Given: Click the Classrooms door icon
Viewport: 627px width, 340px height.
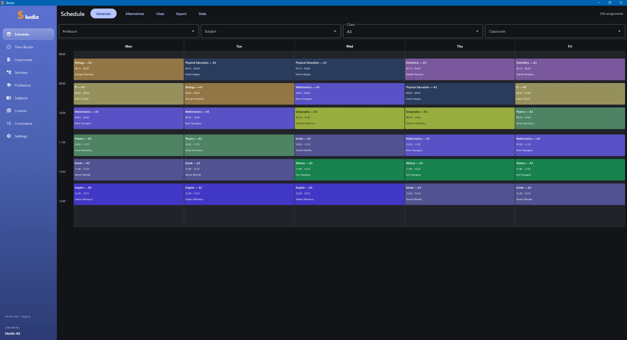Looking at the screenshot, I should 9,60.
